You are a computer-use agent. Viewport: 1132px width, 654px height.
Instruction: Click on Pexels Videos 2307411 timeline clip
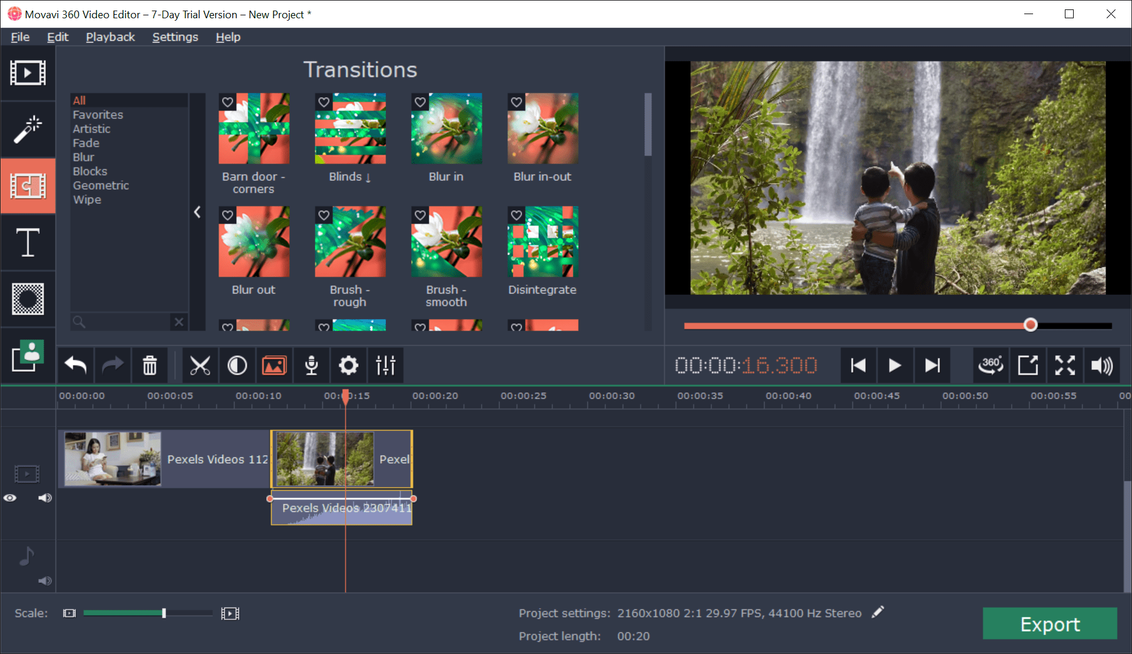(x=342, y=508)
